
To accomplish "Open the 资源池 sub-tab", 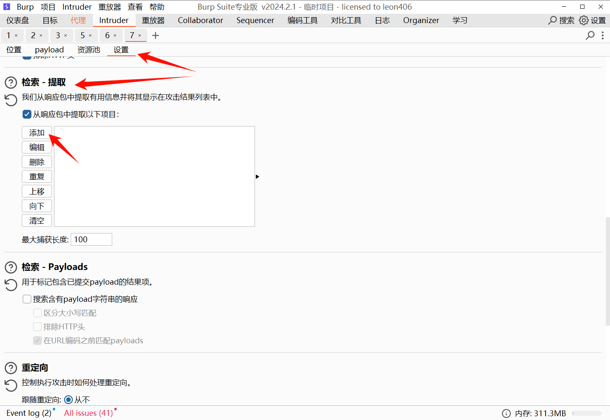I will tap(89, 49).
